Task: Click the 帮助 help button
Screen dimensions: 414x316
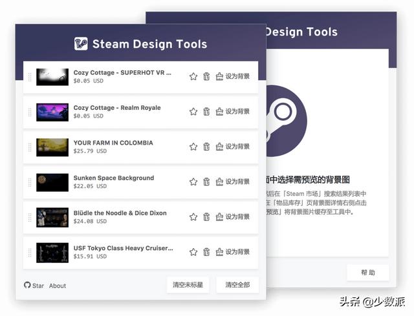Action: pos(367,273)
